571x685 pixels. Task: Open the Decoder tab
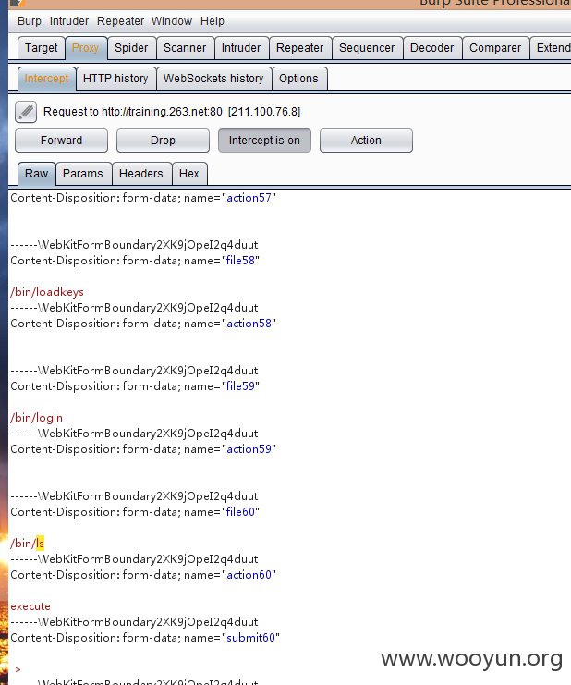pos(431,48)
